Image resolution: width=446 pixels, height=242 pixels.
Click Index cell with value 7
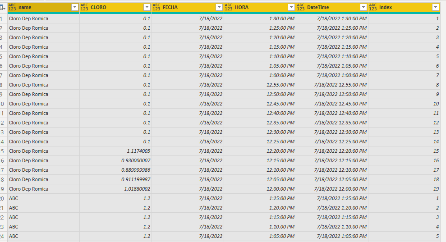404,75
